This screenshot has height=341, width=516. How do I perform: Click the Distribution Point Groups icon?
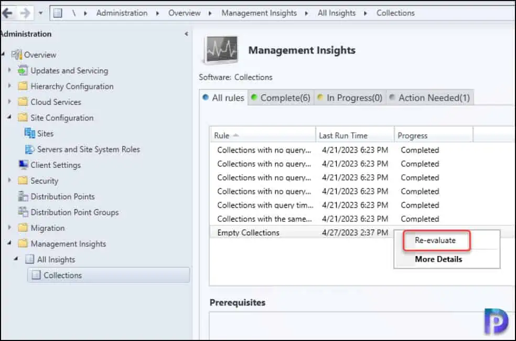click(23, 212)
